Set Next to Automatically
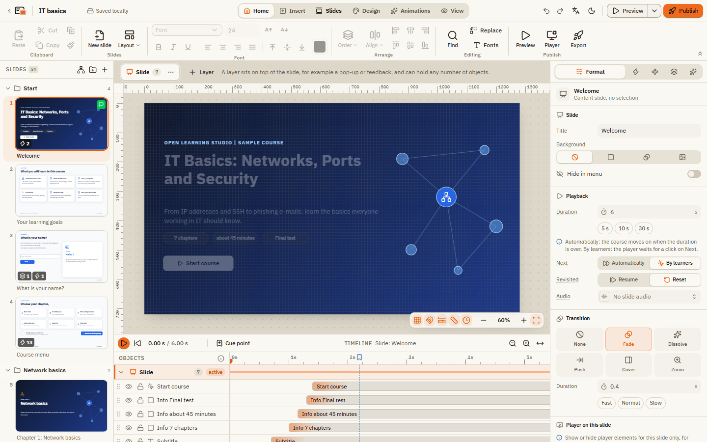 click(x=624, y=263)
